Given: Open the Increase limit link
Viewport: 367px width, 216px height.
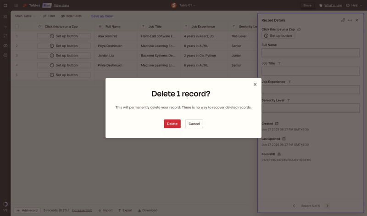Looking at the screenshot, I should point(82,210).
